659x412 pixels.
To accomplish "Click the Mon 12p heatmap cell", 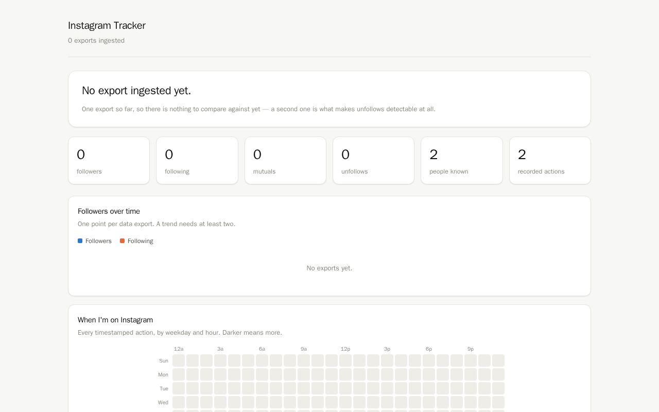I will pos(345,374).
